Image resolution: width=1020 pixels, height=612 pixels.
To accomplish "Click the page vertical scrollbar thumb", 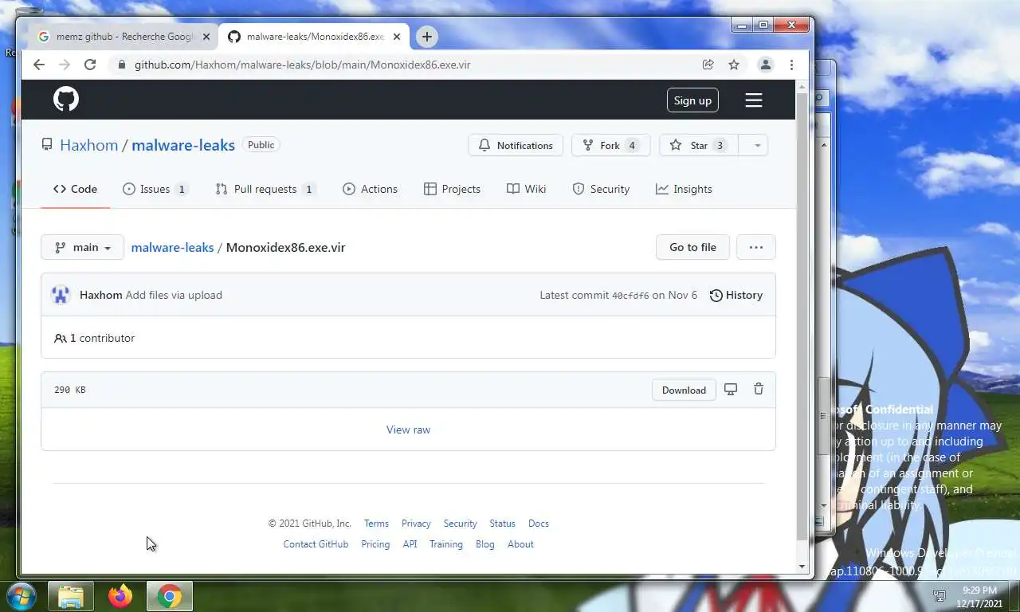I will (x=802, y=316).
